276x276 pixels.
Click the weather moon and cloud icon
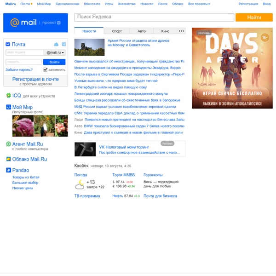click(x=80, y=184)
